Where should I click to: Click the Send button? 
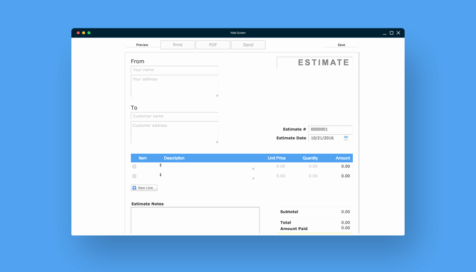(x=248, y=45)
